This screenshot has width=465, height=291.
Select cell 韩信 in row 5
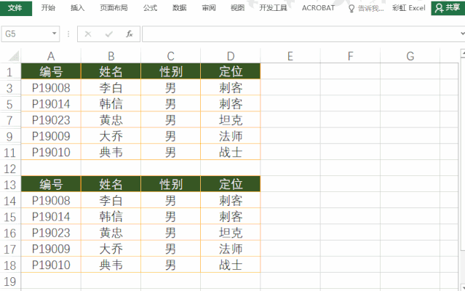tap(111, 104)
